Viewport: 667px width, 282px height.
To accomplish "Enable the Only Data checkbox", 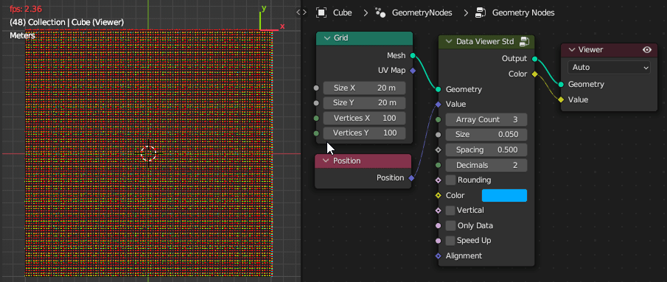I will (450, 225).
